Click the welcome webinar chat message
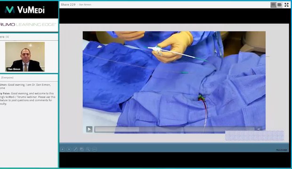292x169 pixels. [x=28, y=99]
